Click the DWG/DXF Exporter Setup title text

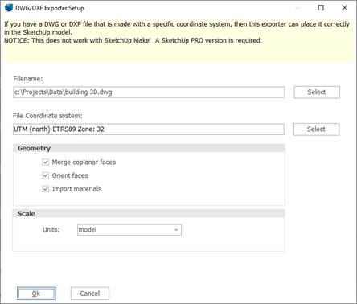(x=50, y=8)
